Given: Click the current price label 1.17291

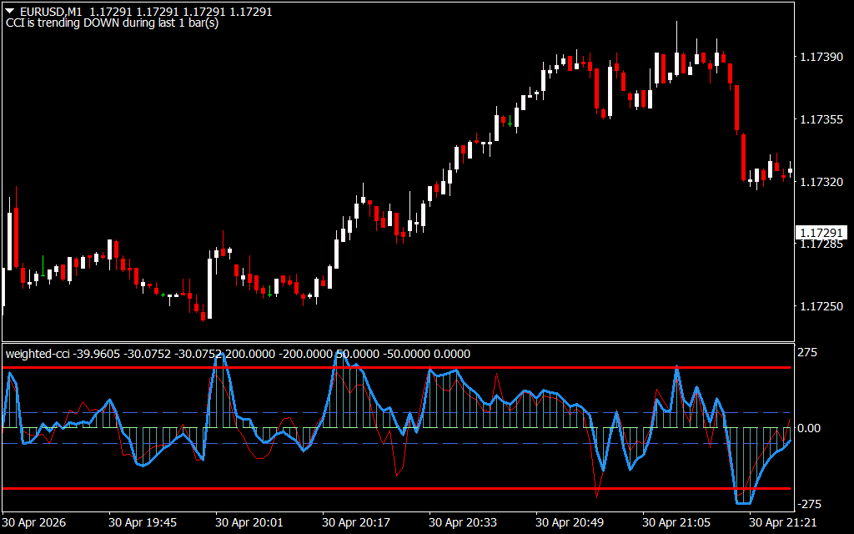Looking at the screenshot, I should 821,233.
